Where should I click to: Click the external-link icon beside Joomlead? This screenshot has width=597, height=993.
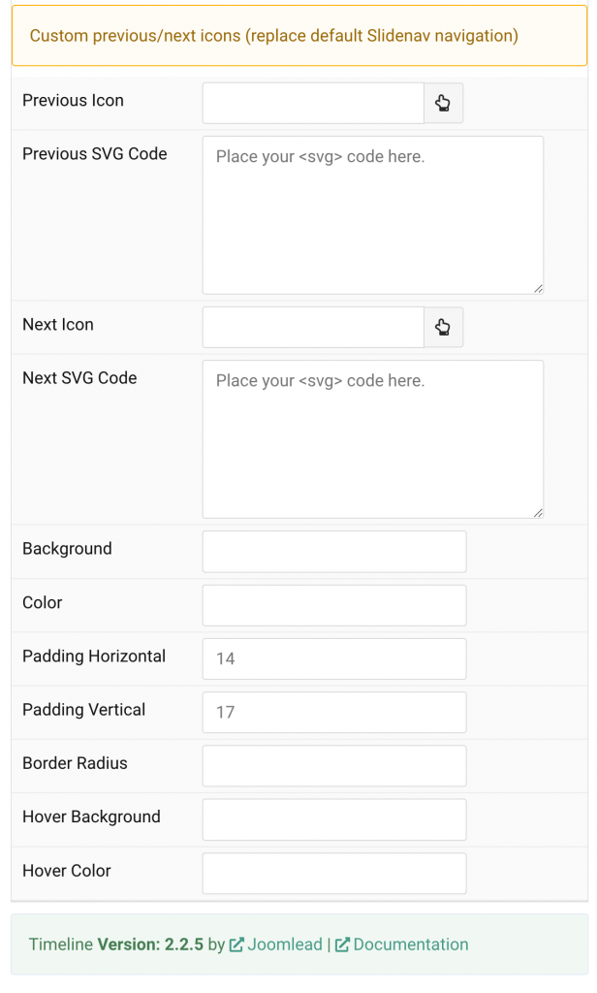[x=238, y=945]
